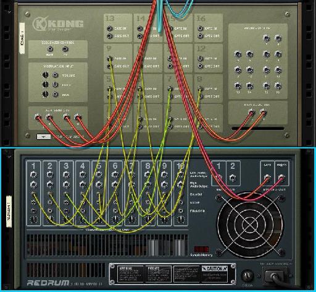Image resolution: width=316 pixels, height=292 pixels.
Task: Click the Kong Sequencer Control Gate jack
Action: tap(50, 49)
